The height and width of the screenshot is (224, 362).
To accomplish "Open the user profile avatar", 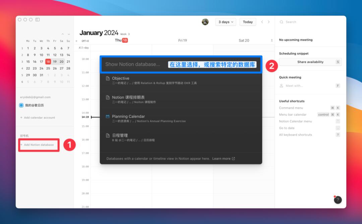I will point(205,22).
